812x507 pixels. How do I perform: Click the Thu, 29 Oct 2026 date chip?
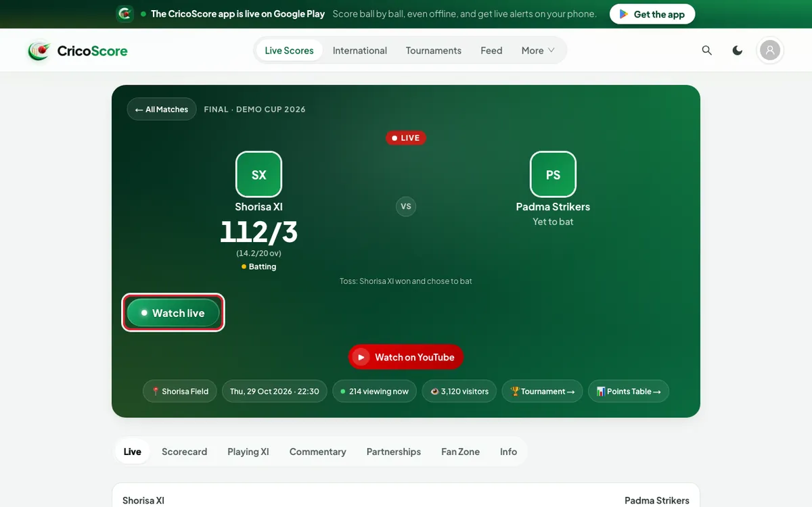275,391
